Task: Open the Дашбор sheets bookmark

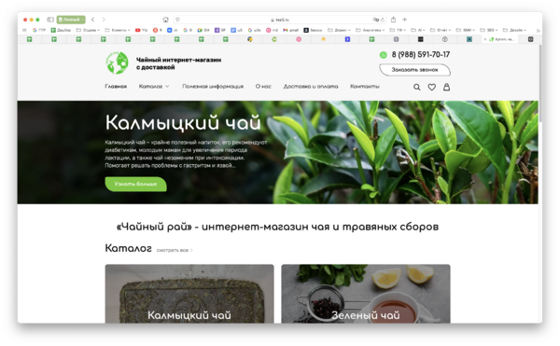Action: pyautogui.click(x=61, y=31)
